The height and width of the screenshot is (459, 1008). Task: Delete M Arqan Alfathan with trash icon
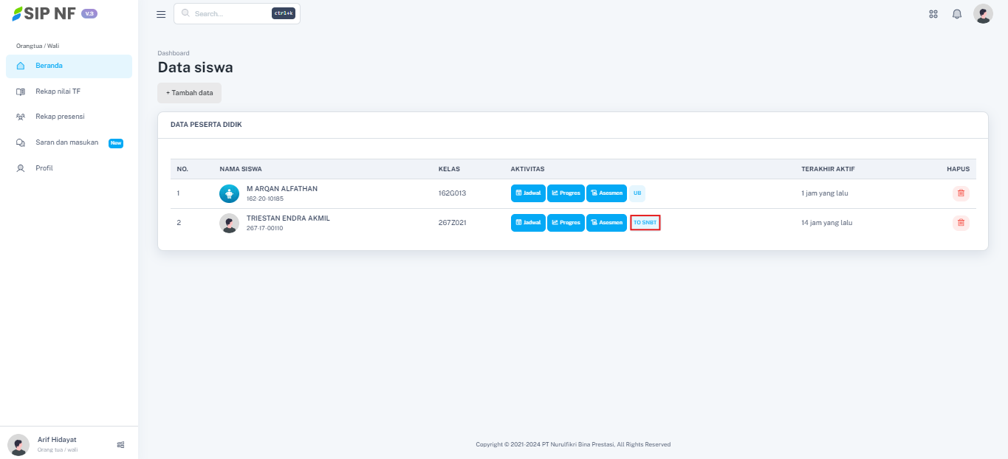pos(961,193)
